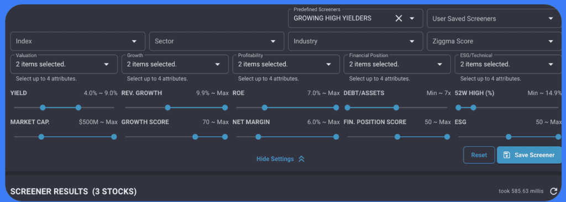Click the Yield slider's upper handle
Screen dimensions: 566x202
[78, 108]
